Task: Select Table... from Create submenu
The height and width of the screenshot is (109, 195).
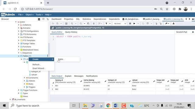Action: (x=67, y=59)
